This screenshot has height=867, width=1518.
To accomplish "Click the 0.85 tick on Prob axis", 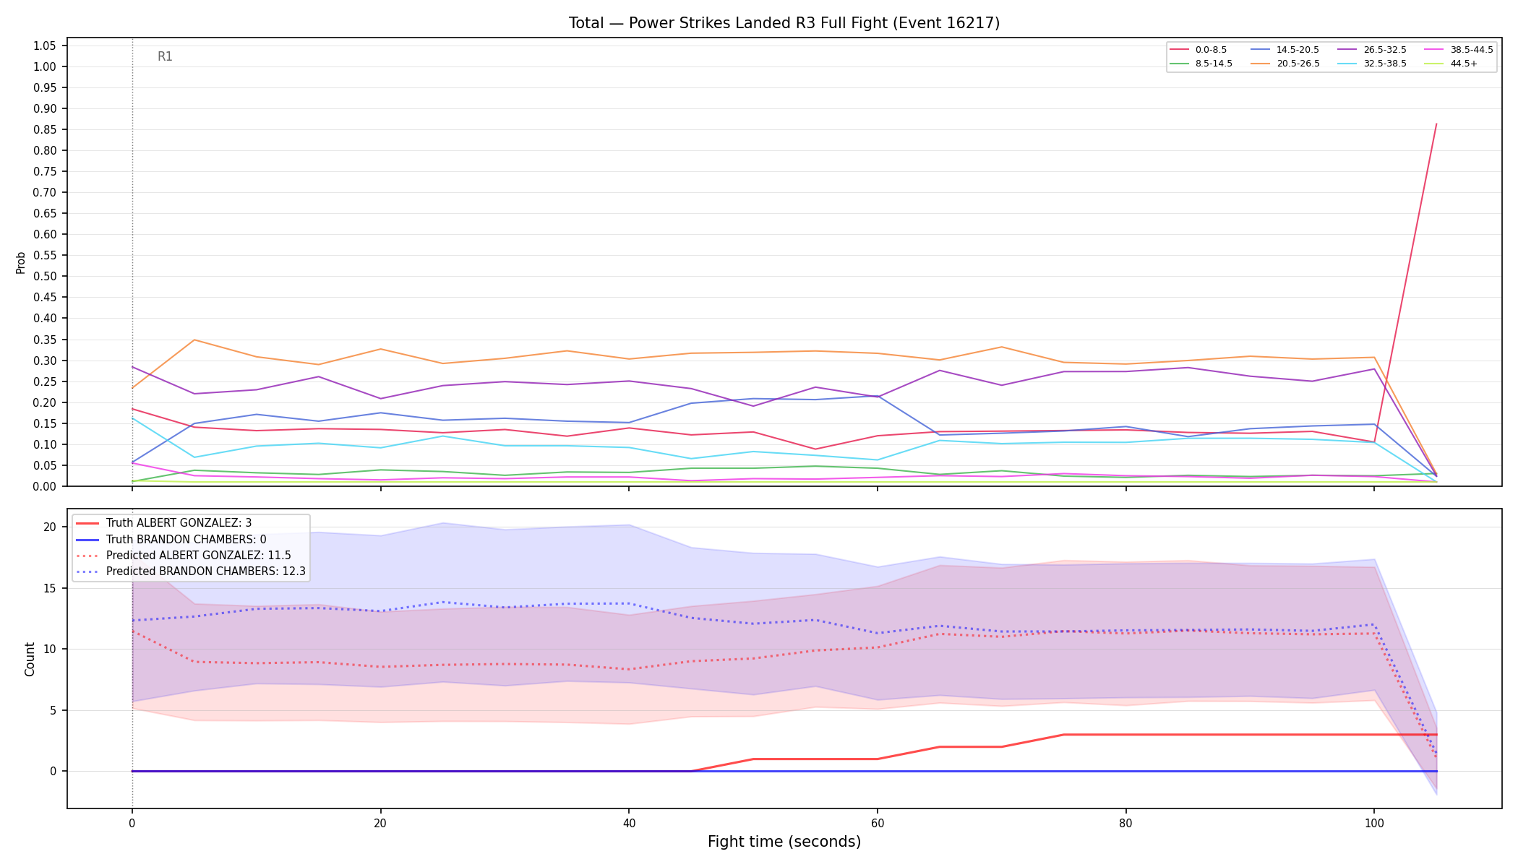I will 45,129.
